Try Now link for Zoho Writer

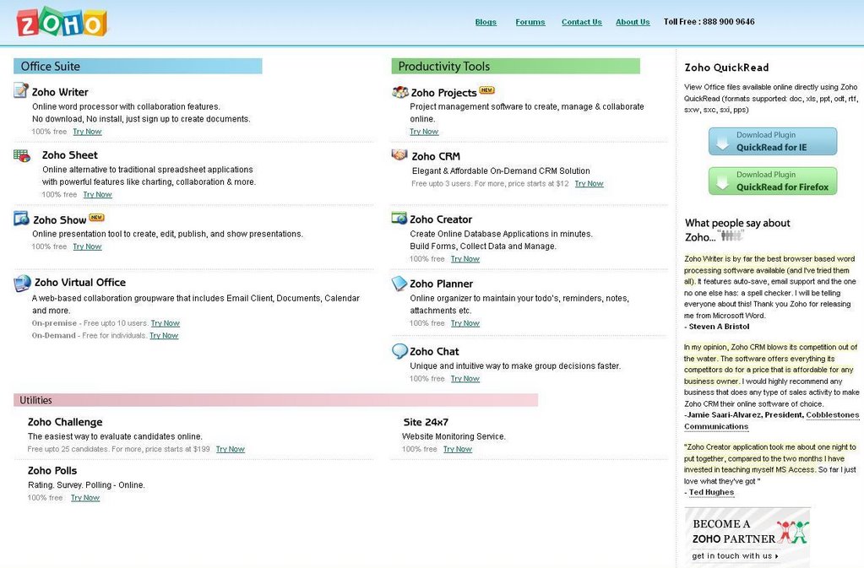click(87, 132)
